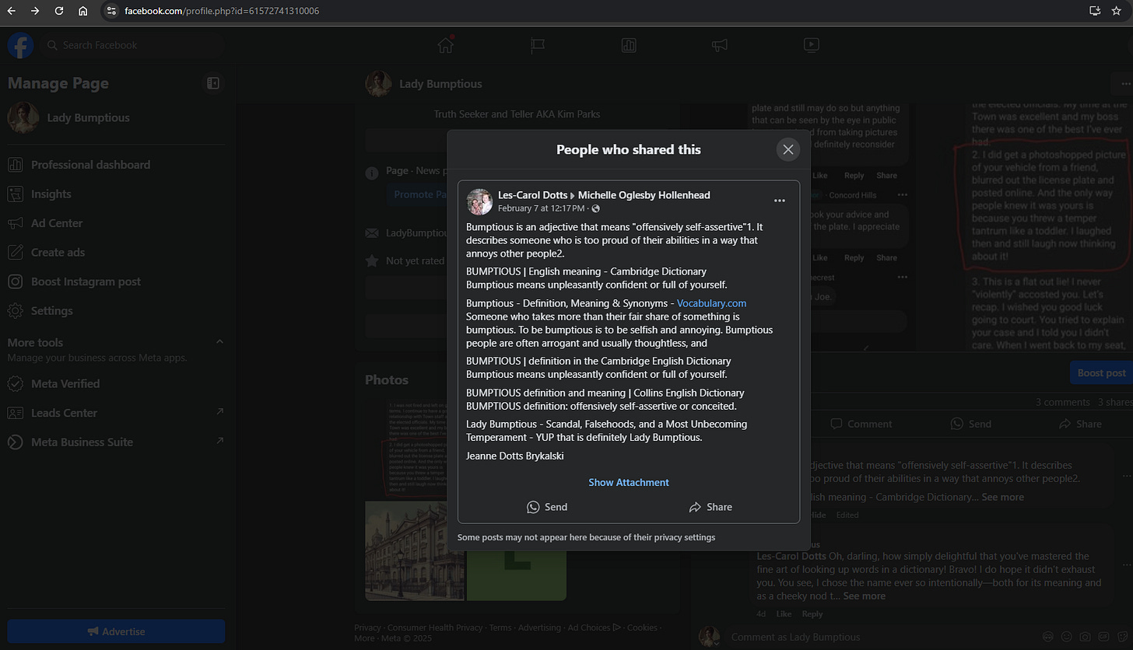Open Michelle Oglesby Hollenhead profile

pos(644,195)
